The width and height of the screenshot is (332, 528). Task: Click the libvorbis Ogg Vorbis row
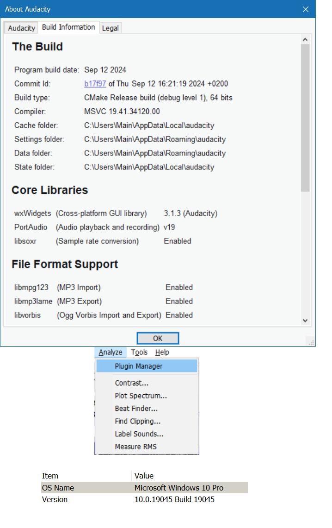click(x=103, y=315)
